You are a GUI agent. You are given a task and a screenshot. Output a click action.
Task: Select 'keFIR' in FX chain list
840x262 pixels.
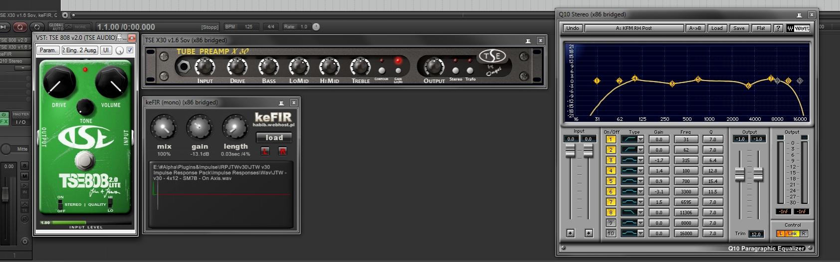point(15,54)
